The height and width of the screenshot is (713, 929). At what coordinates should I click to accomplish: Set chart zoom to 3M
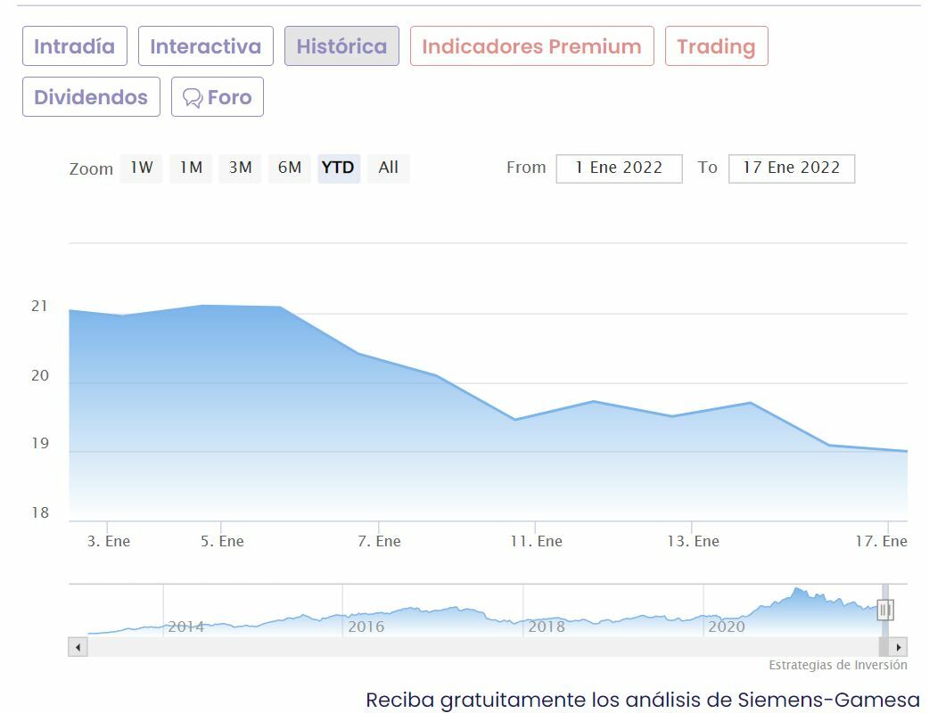(240, 168)
